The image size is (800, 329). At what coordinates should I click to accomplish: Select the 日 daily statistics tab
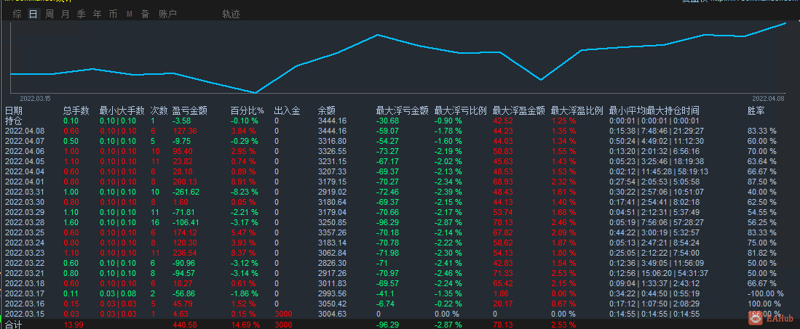[33, 15]
